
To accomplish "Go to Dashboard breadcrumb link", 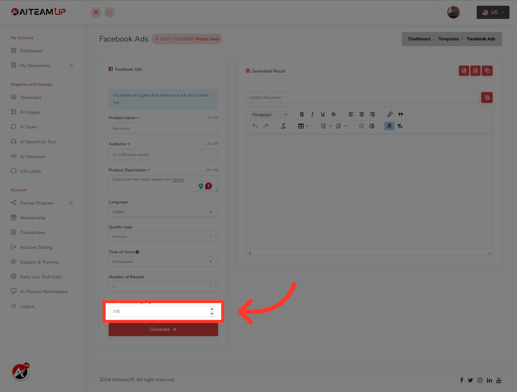I will coord(419,39).
